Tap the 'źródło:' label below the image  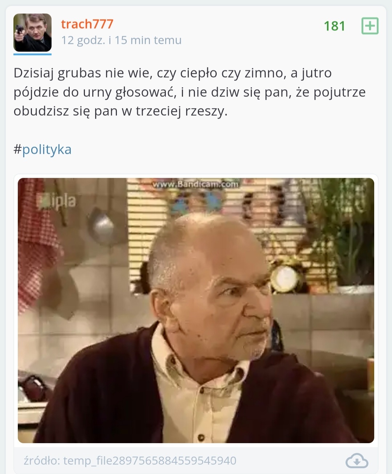42,461
